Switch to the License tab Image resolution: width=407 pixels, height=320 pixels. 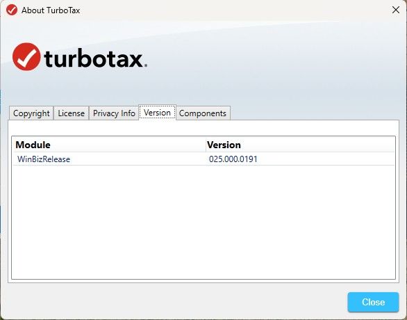coord(71,113)
